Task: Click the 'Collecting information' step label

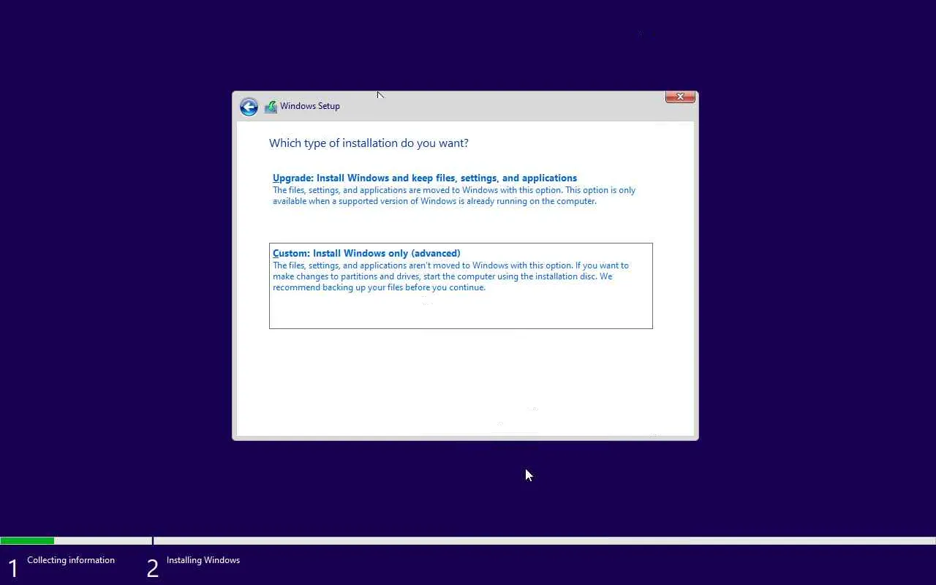Action: [x=71, y=560]
